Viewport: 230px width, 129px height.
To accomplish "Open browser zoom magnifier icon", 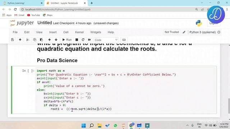I will tap(197, 9).
